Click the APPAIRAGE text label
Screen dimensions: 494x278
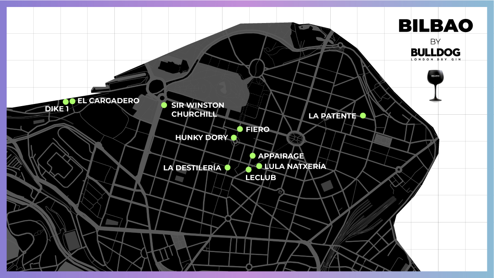281,156
